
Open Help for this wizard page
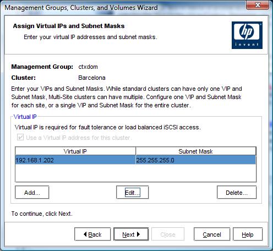coord(248,234)
